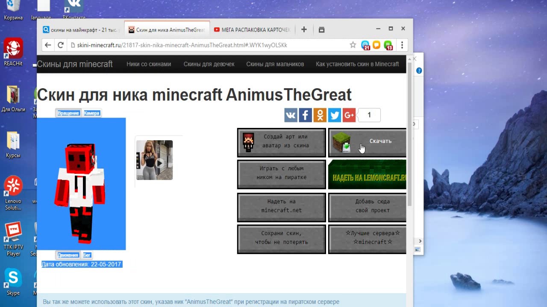Click the page heading Скин для ника minecraft AnimusTheGreat
The image size is (547, 307).
click(194, 94)
